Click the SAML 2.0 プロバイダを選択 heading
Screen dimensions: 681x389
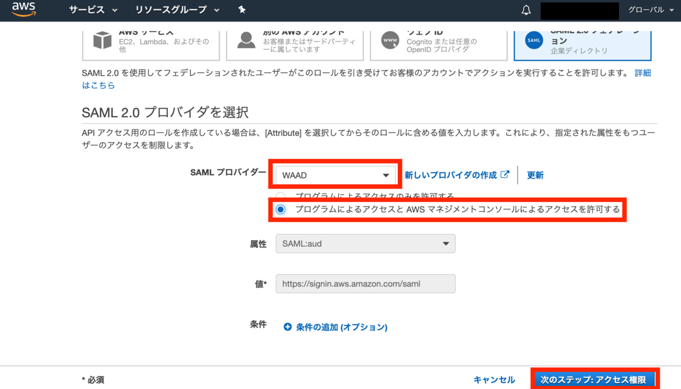165,112
